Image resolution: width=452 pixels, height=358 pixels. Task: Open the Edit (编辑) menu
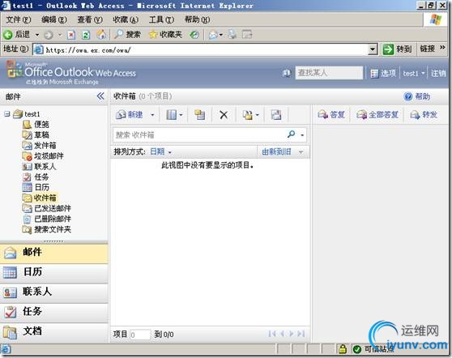pos(54,19)
